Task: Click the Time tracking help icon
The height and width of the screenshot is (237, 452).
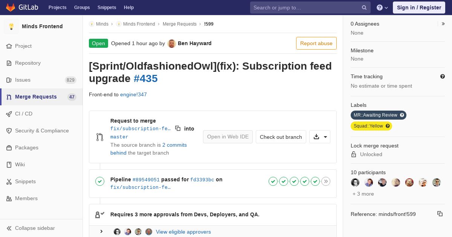Action: click(443, 76)
